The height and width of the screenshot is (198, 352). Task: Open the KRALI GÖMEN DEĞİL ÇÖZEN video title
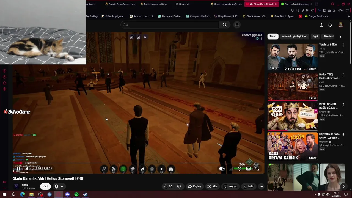pos(328,106)
